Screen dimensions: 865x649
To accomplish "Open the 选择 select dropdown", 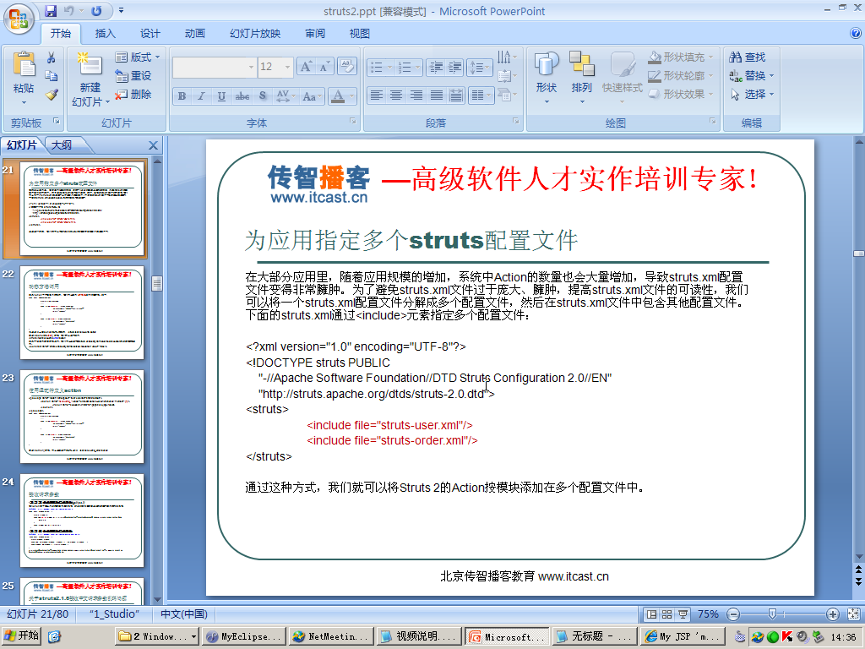I will (x=753, y=95).
